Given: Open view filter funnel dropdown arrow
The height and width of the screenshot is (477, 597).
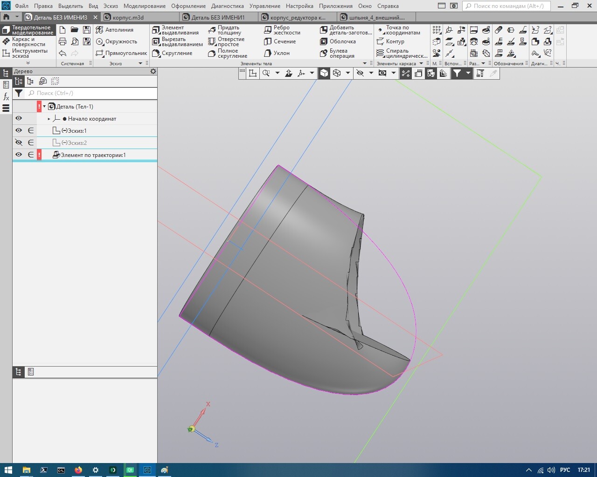Looking at the screenshot, I should [468, 73].
